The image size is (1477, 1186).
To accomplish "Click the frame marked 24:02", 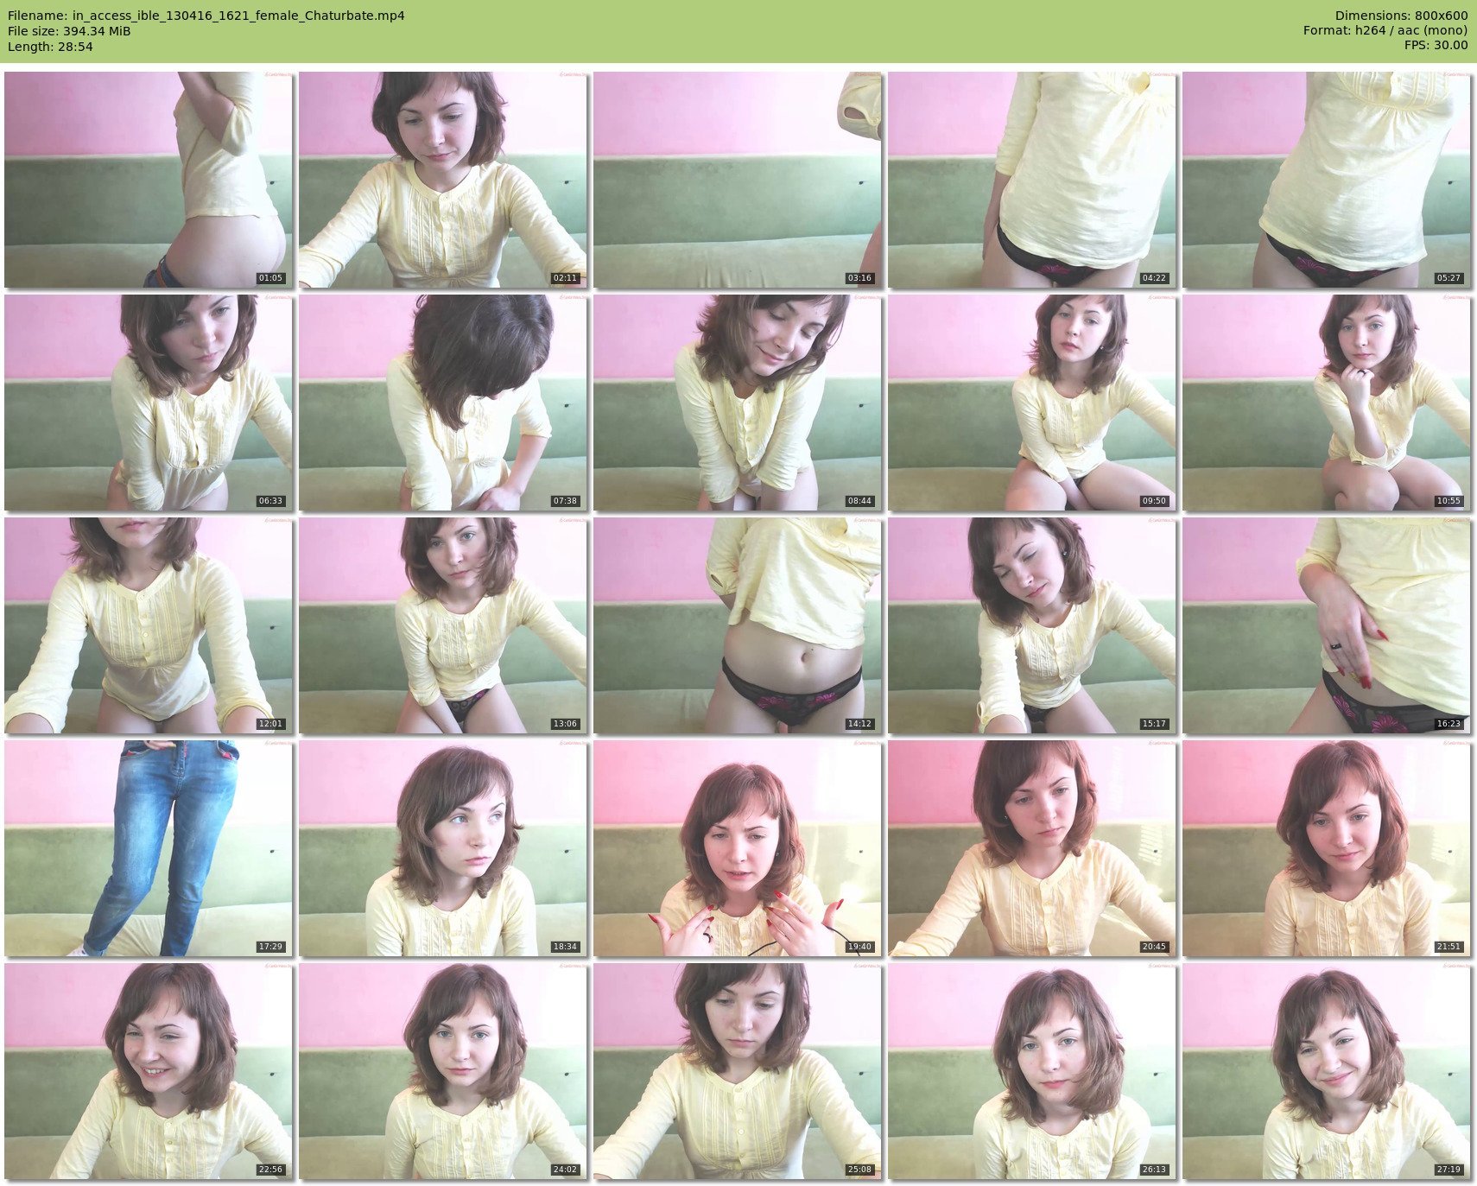I will pos(443,1071).
